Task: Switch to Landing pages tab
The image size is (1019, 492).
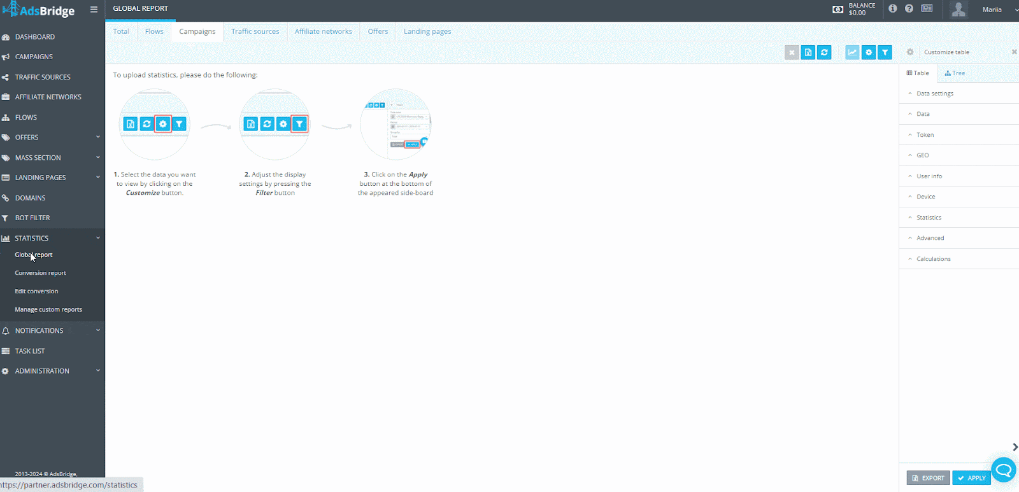Action: tap(427, 31)
